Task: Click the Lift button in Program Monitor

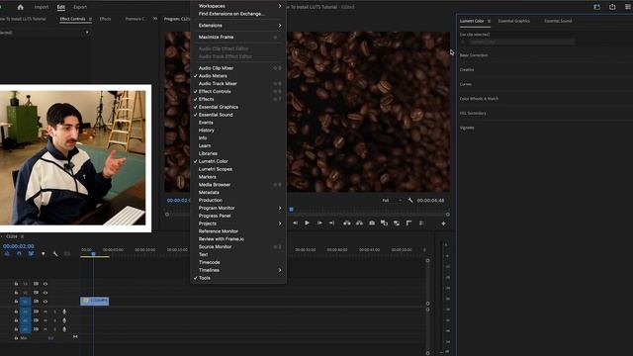Action: (x=347, y=222)
